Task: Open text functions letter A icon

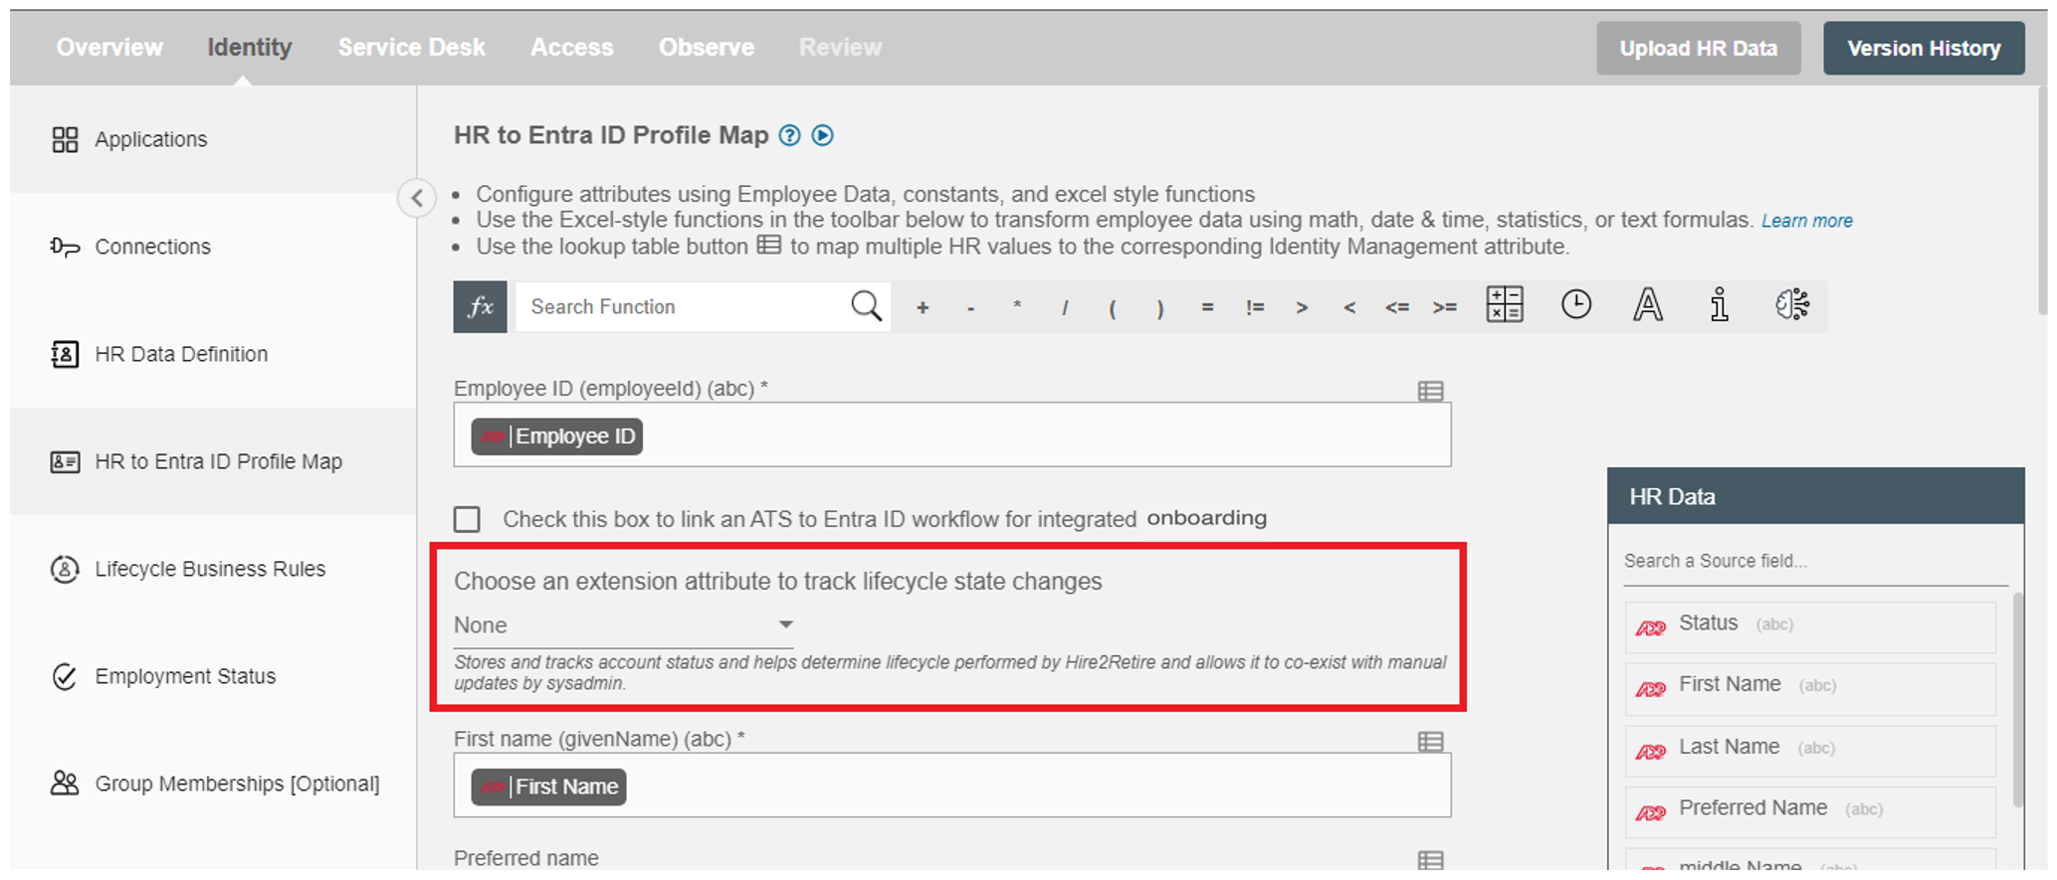Action: coord(1648,304)
